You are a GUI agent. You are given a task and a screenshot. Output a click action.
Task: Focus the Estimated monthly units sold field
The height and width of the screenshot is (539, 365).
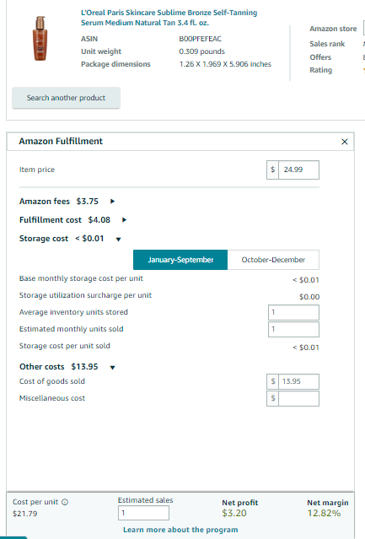tap(293, 329)
